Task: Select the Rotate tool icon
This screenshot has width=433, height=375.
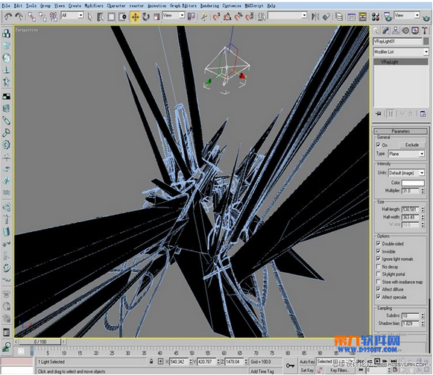Action: 146,17
